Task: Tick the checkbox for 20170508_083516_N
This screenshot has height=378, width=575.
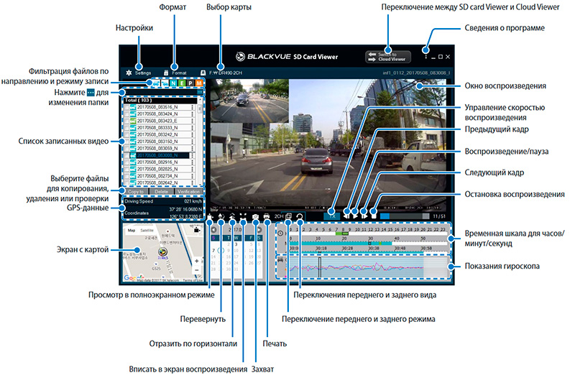Action: (x=127, y=106)
